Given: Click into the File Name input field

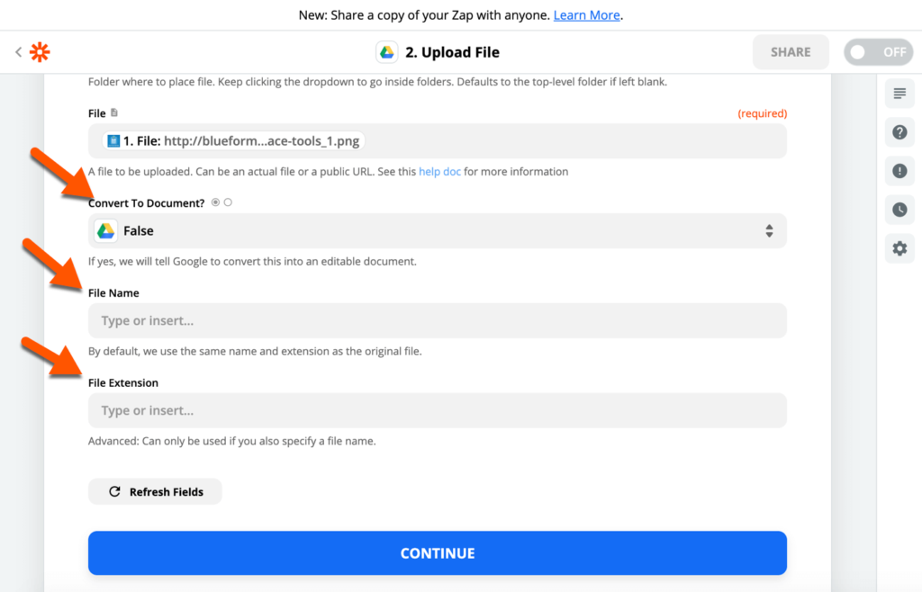Looking at the screenshot, I should point(438,320).
